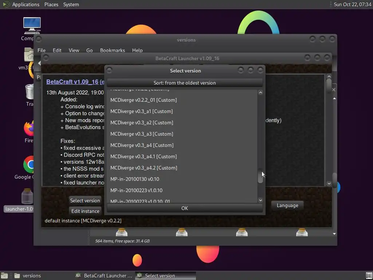Click the Edit instance button
The width and height of the screenshot is (373, 280).
85,211
